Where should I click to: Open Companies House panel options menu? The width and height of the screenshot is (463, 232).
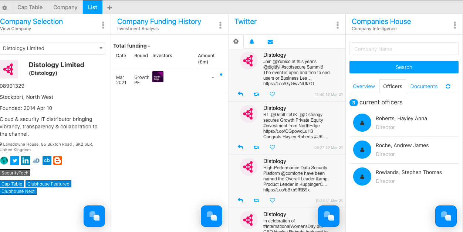pyautogui.click(x=455, y=25)
